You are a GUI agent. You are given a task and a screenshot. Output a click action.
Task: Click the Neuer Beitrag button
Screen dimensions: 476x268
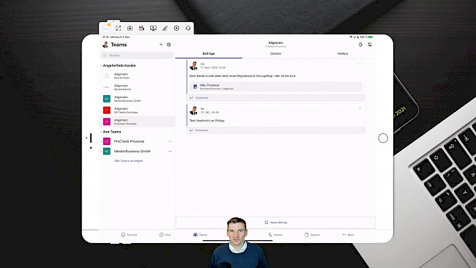tap(275, 223)
